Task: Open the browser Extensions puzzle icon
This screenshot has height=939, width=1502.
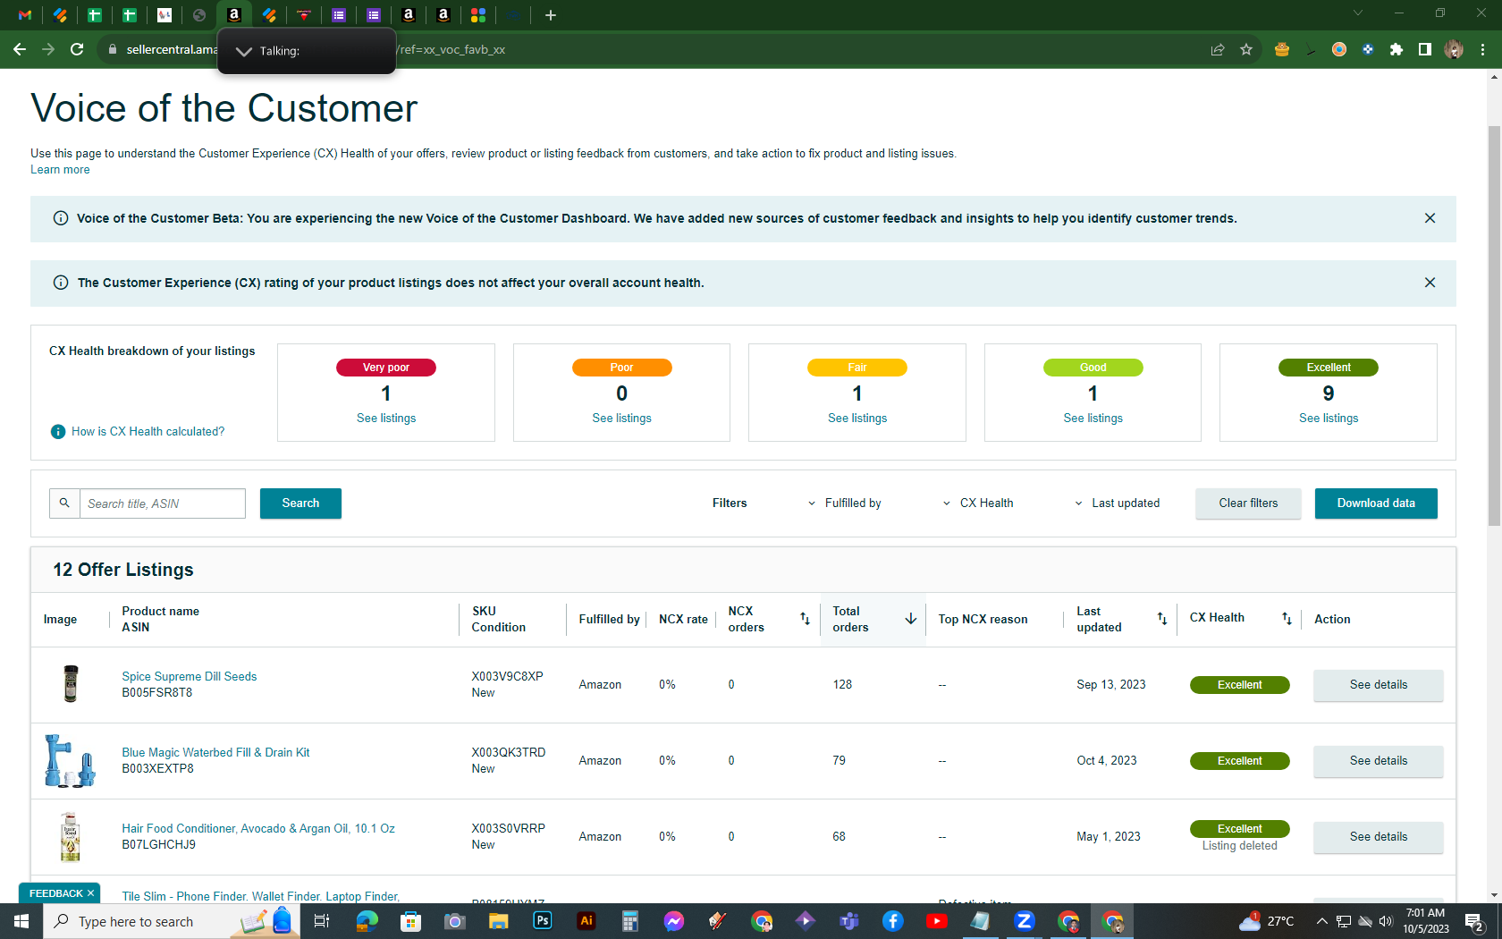Action: [1397, 49]
